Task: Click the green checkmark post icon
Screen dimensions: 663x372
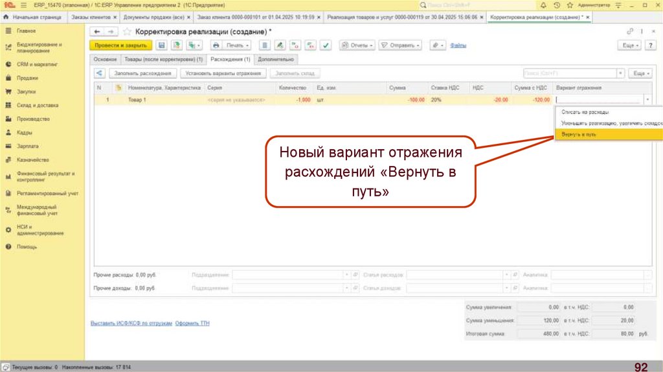Action: click(x=326, y=45)
